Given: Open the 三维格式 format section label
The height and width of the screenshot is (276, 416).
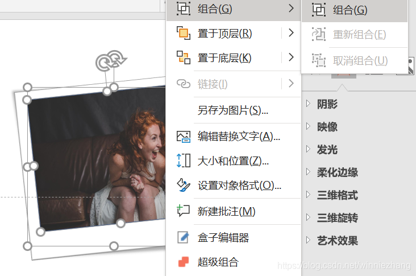Looking at the screenshot, I should 338,195.
